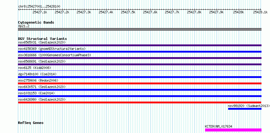
Task: Select the nsv6568691 purple variant bar
Action: click(140, 64)
